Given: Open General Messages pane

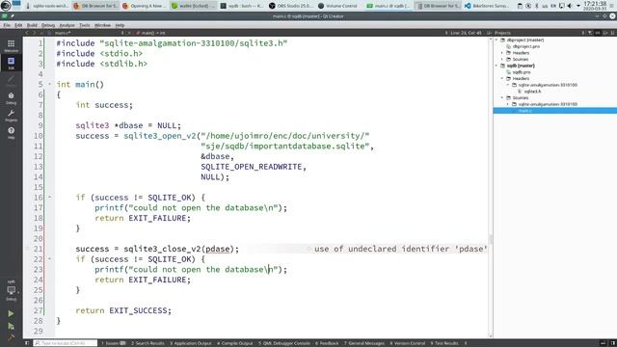Looking at the screenshot, I should pos(364,343).
